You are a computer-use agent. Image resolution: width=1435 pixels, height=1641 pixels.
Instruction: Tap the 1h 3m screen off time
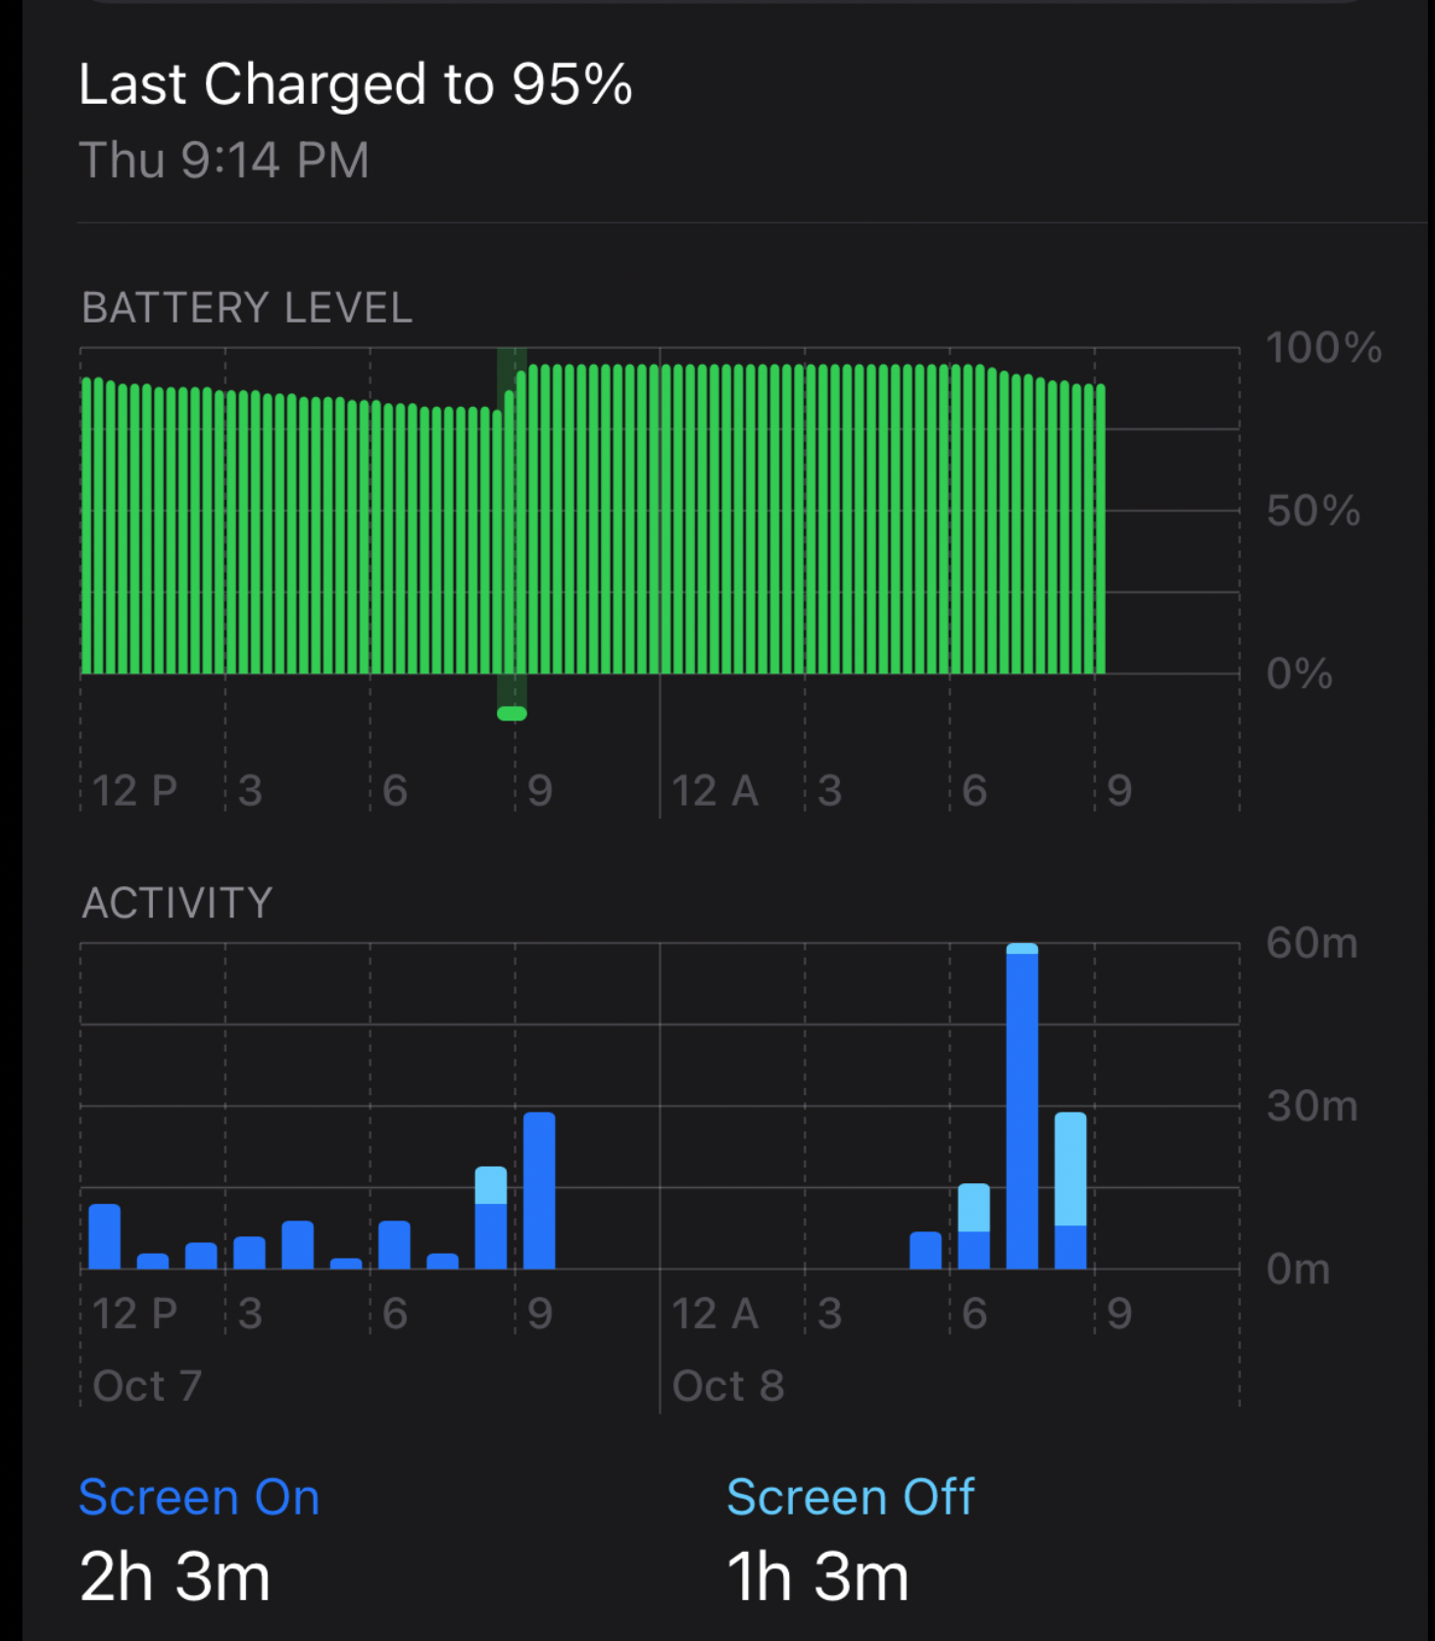point(817,1576)
